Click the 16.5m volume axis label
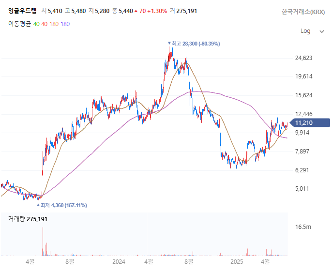Viewport: 332px width, 273px height. click(x=303, y=227)
